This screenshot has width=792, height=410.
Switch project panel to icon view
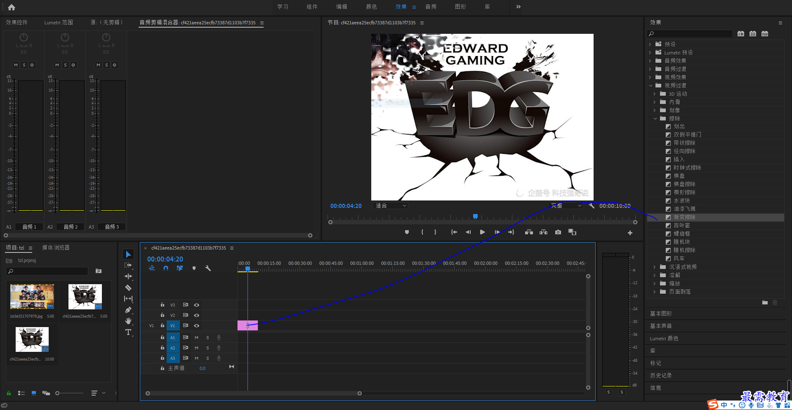34,393
